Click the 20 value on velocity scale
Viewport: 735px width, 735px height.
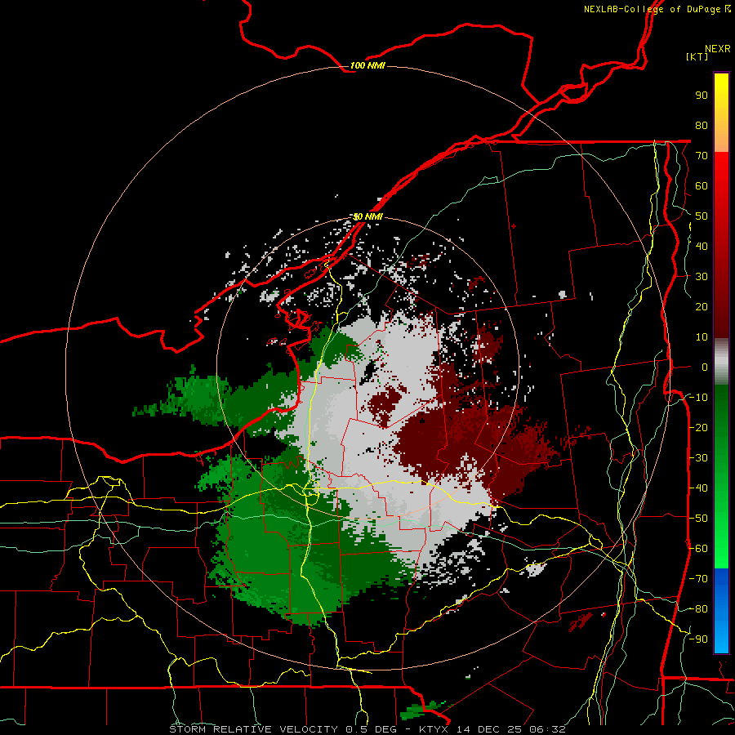(702, 306)
